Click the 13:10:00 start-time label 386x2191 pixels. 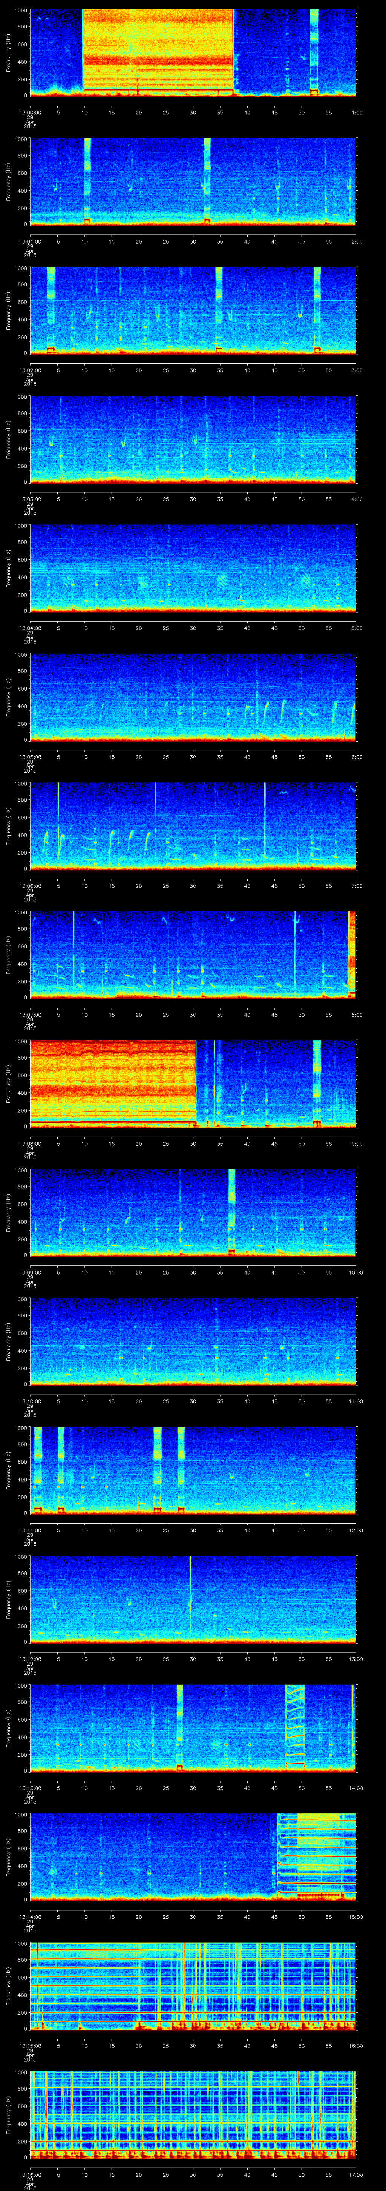pyautogui.click(x=30, y=1401)
